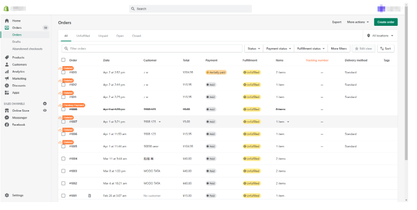Expand the Payment status filter dropdown
The height and width of the screenshot is (210, 417).
coord(278,48)
